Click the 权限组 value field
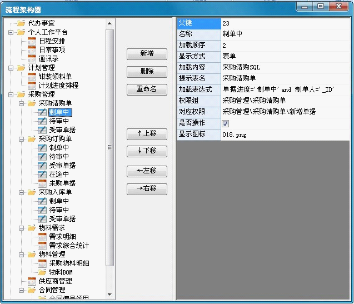354x304 pixels. pos(286,101)
